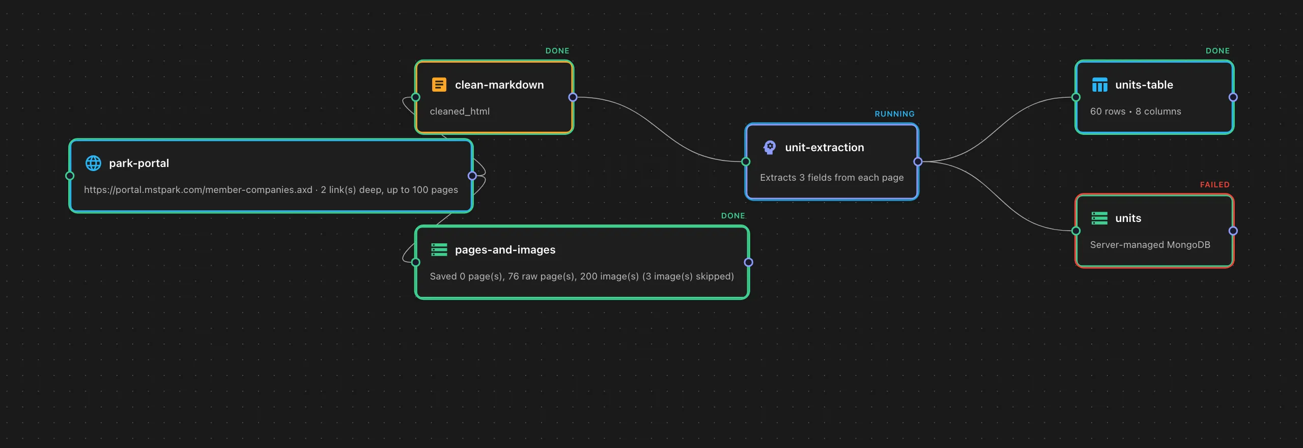The height and width of the screenshot is (448, 1303).
Task: Select the park-portal output port
Action: [x=472, y=176]
